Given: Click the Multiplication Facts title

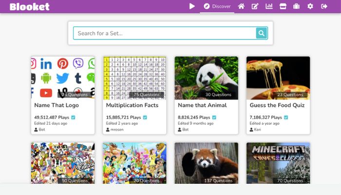Looking at the screenshot, I should (x=132, y=105).
